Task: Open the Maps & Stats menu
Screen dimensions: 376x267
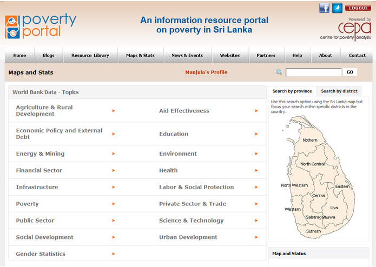Action: [x=140, y=55]
